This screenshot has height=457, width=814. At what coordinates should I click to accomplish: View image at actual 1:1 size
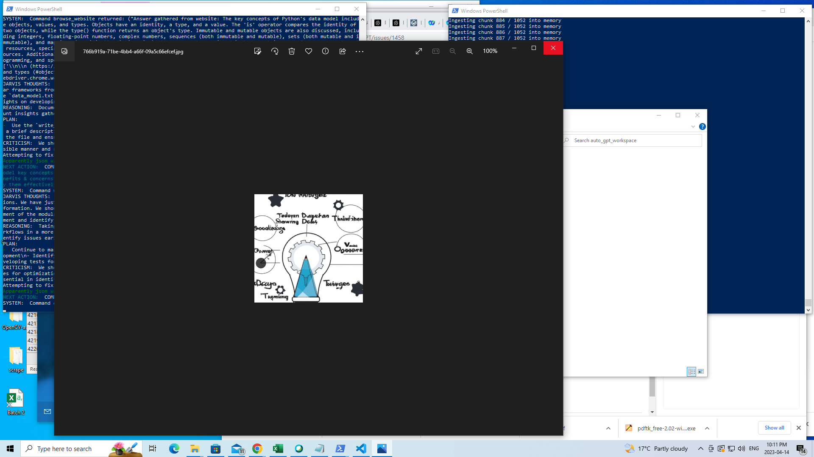coord(436,51)
